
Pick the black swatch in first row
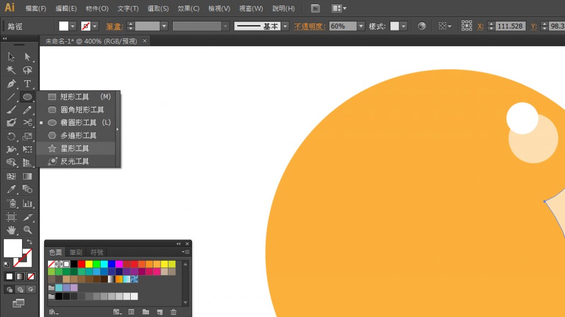pyautogui.click(x=74, y=264)
